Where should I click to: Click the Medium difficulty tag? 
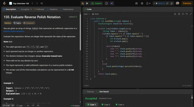tap(8, 23)
